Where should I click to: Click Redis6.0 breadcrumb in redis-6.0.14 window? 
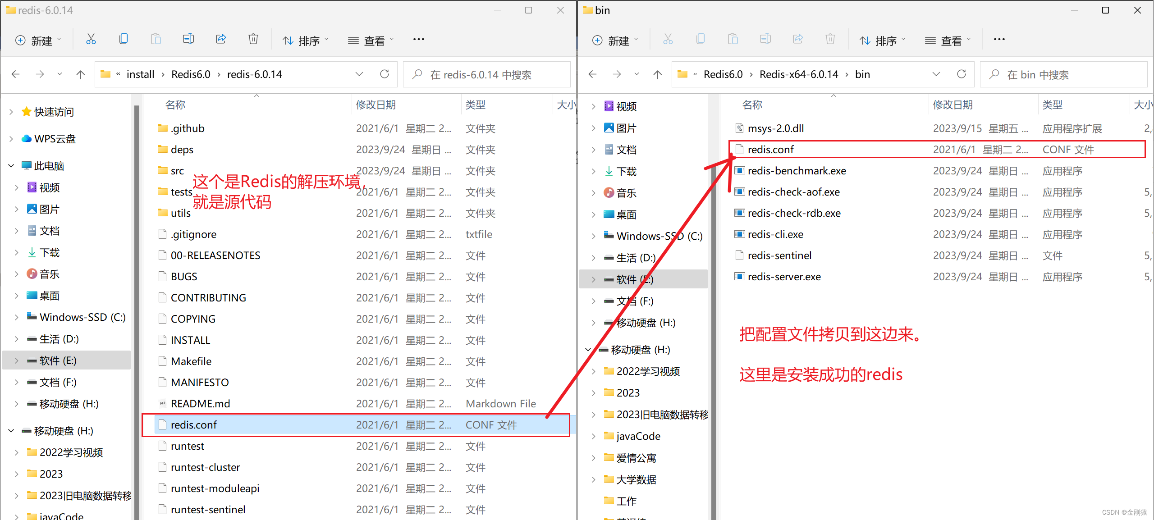191,74
